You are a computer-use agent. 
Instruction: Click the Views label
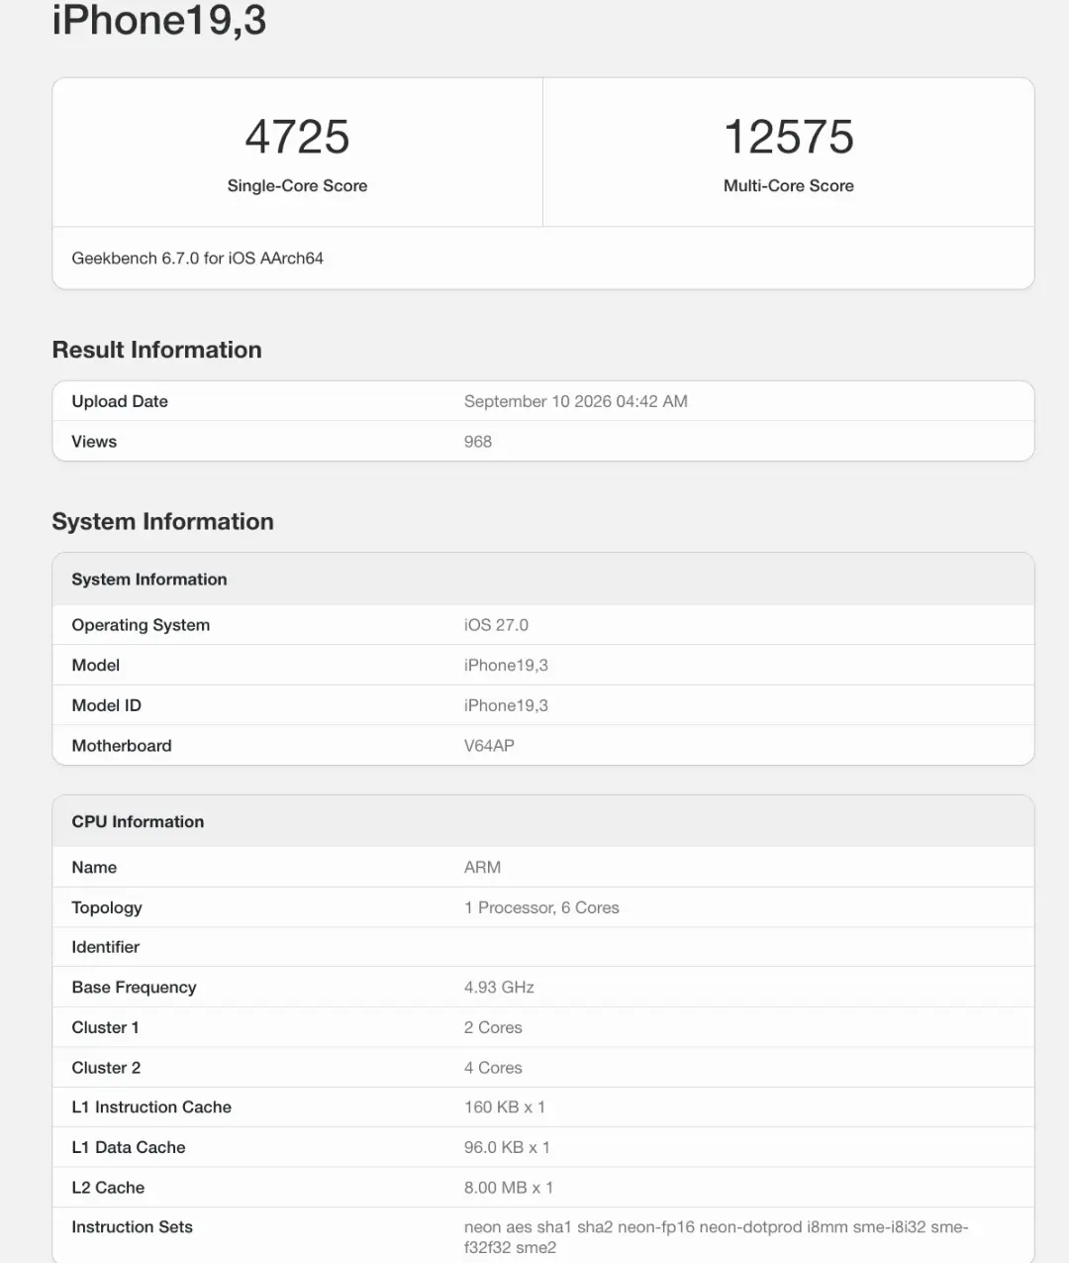pos(94,442)
